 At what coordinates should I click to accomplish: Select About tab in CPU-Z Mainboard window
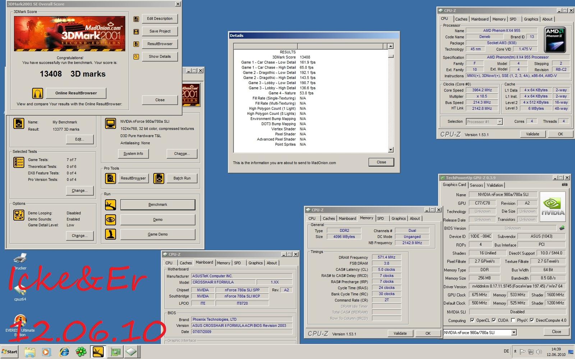coord(272,263)
